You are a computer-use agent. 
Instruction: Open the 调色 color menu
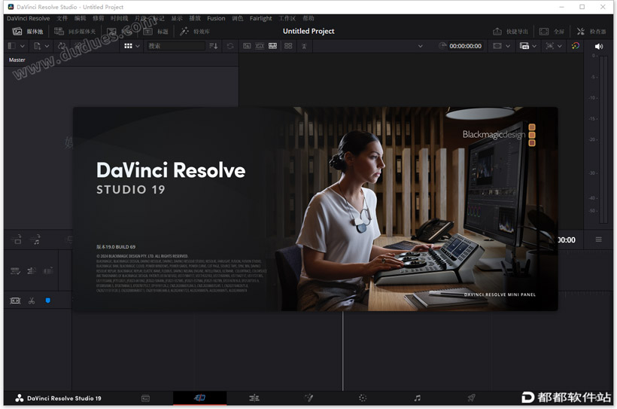tap(237, 18)
